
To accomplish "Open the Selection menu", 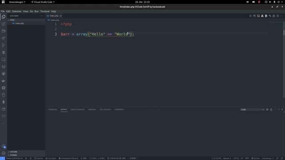I will point(17,11).
